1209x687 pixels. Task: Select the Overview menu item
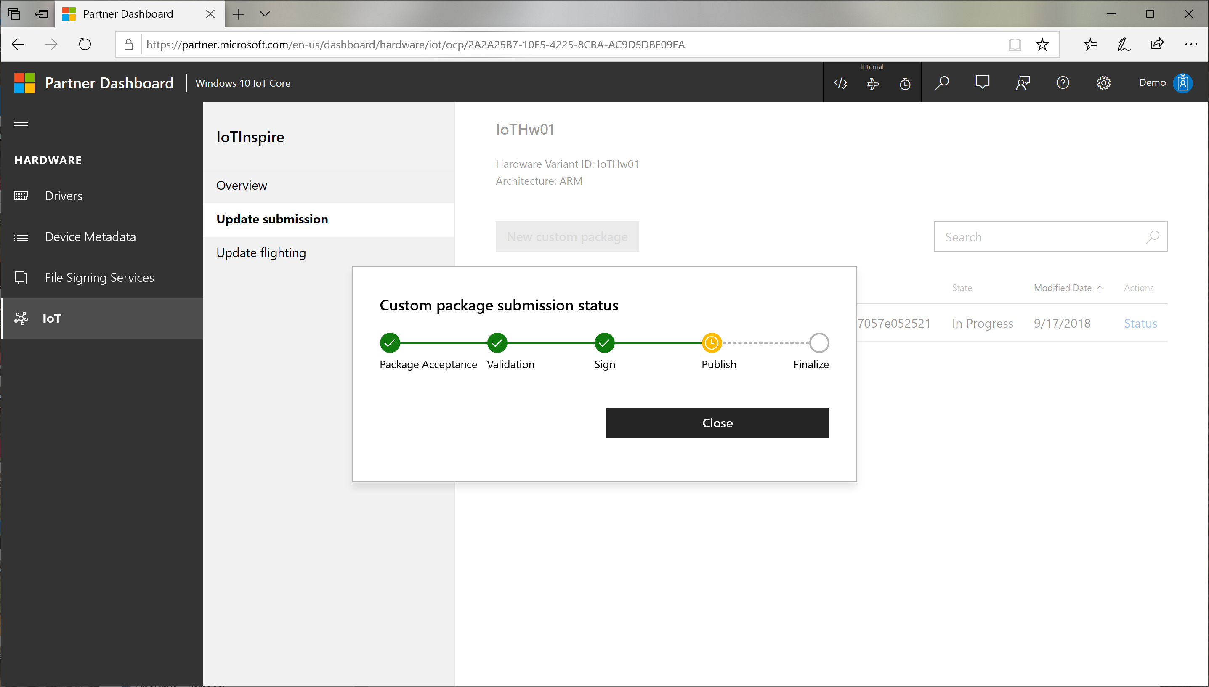tap(242, 185)
